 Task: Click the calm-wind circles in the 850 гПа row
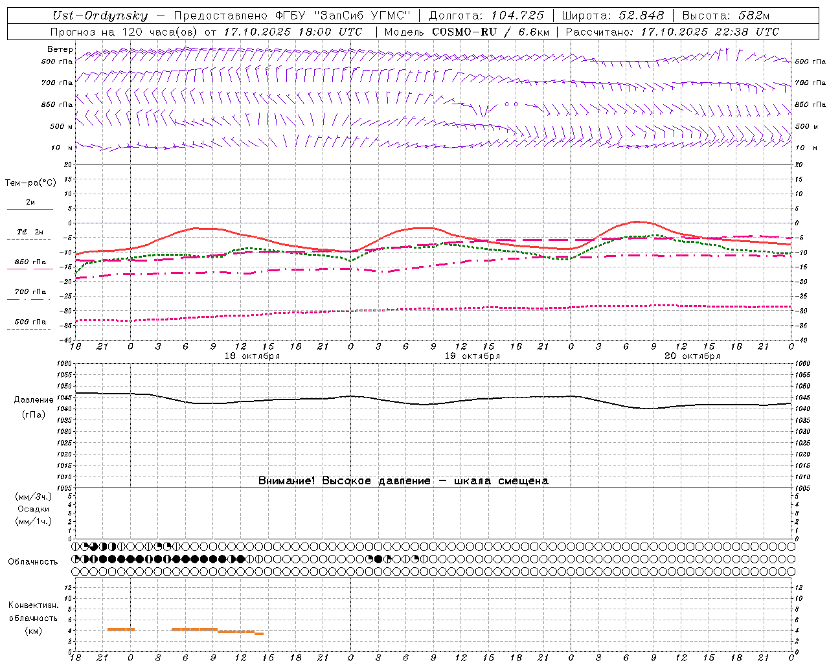(x=512, y=104)
